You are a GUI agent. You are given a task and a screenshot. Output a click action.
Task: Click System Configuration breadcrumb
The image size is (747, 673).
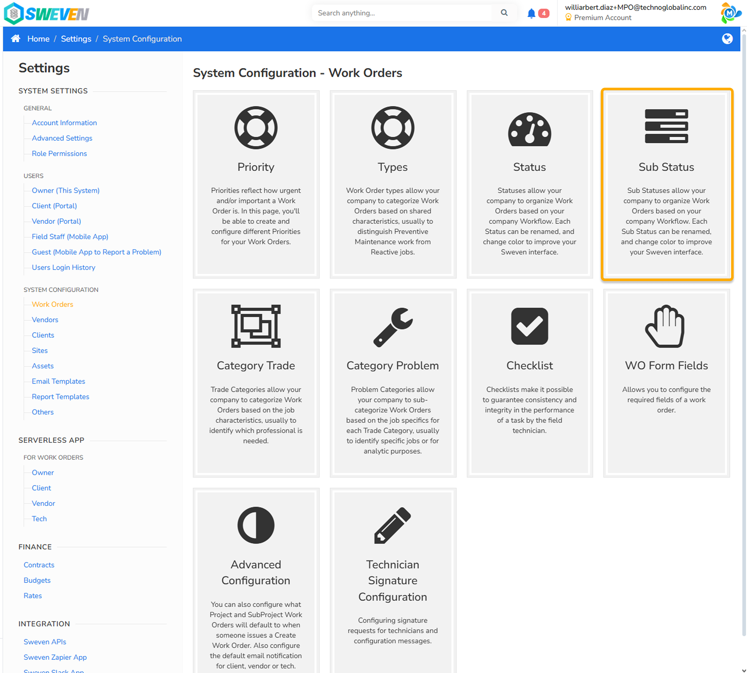[x=142, y=39]
